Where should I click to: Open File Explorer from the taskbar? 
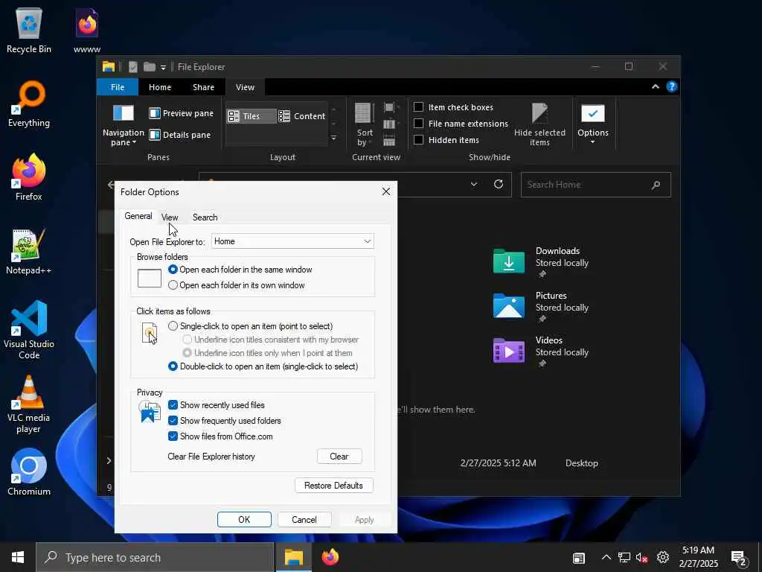click(x=293, y=557)
